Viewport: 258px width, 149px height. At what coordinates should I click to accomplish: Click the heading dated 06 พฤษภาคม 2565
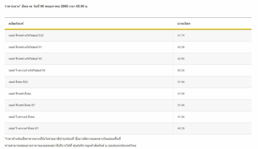46,6
